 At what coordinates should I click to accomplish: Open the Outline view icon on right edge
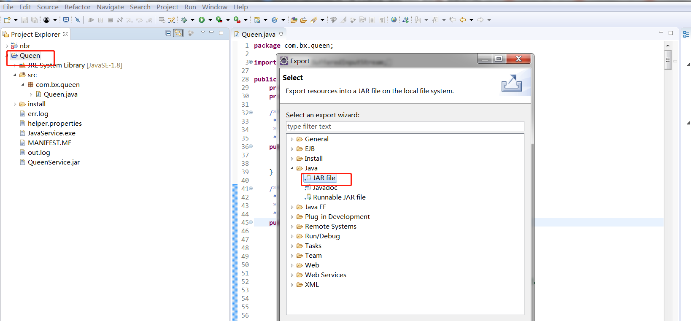[686, 34]
